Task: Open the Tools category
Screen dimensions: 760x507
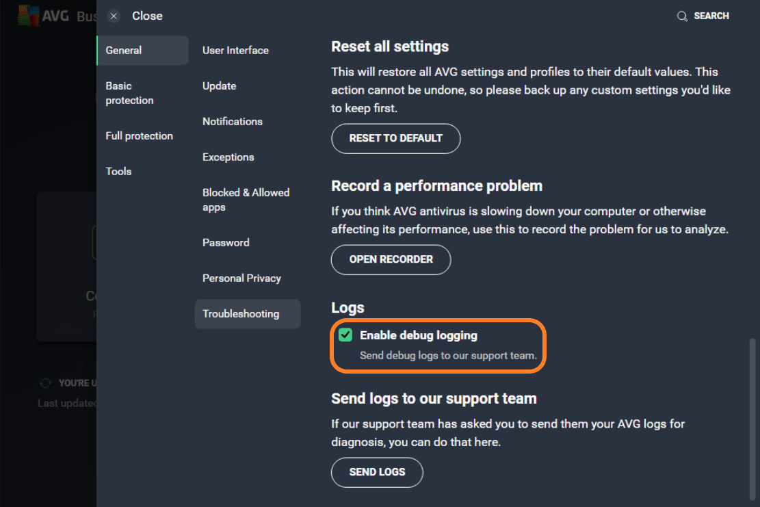Action: (x=118, y=172)
